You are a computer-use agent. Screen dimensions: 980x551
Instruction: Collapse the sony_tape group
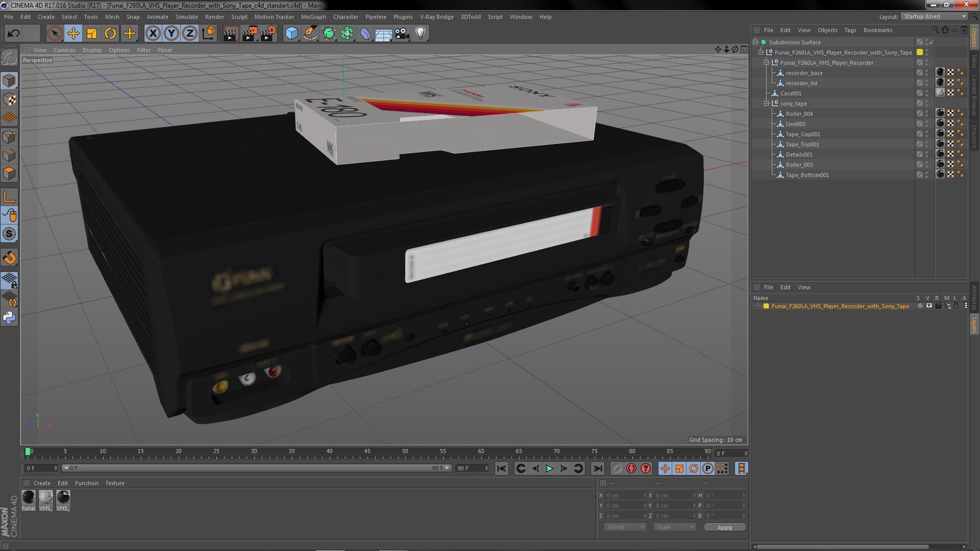click(x=766, y=104)
